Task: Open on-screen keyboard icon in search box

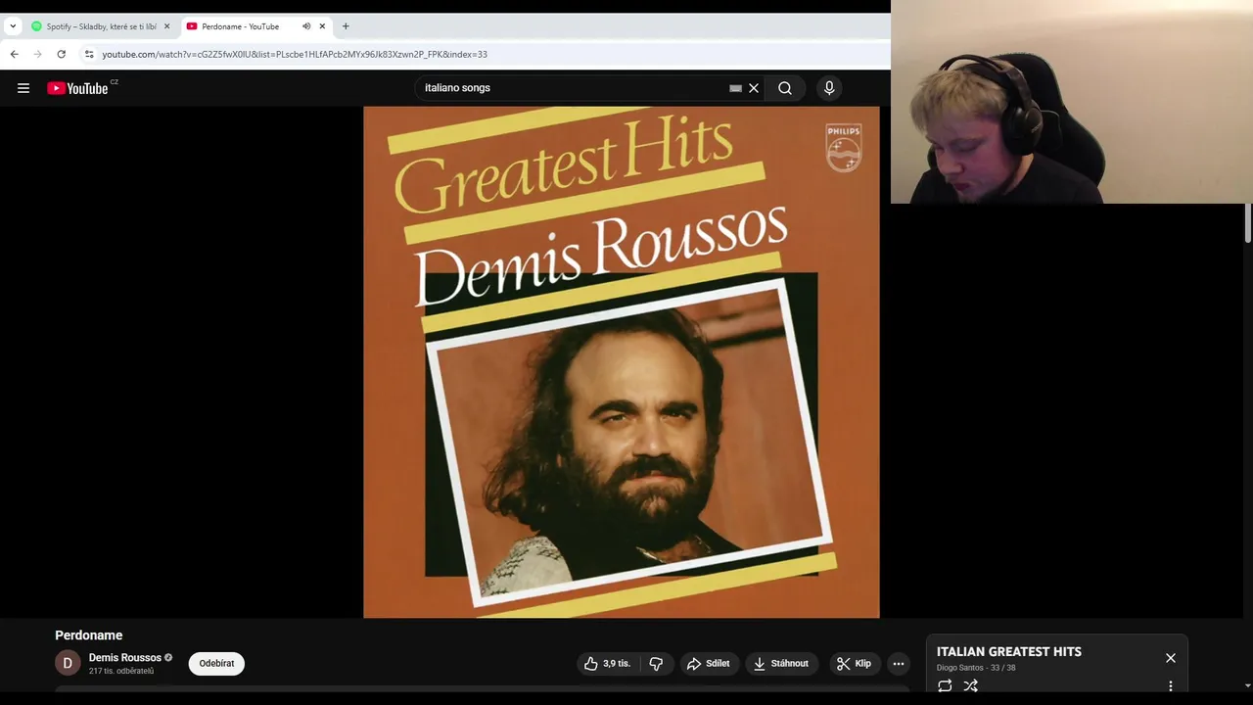Action: [735, 88]
